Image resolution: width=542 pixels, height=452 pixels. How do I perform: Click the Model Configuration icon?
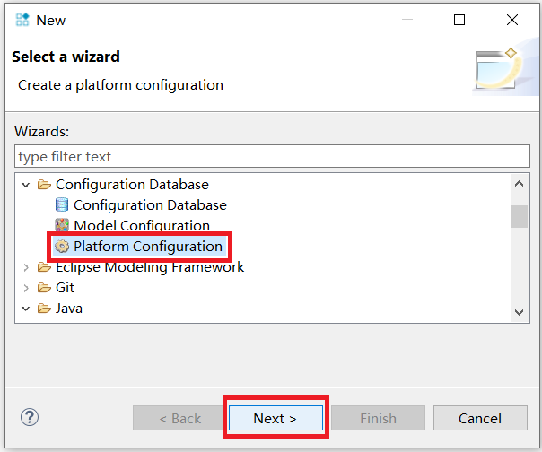[62, 226]
